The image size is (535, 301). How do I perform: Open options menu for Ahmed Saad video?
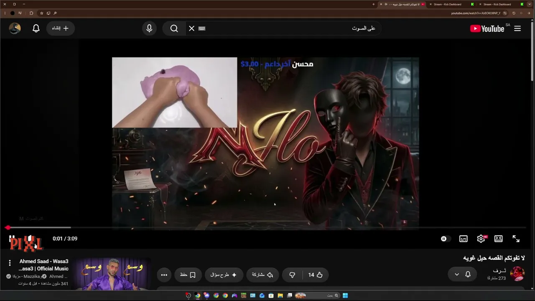tap(10, 263)
